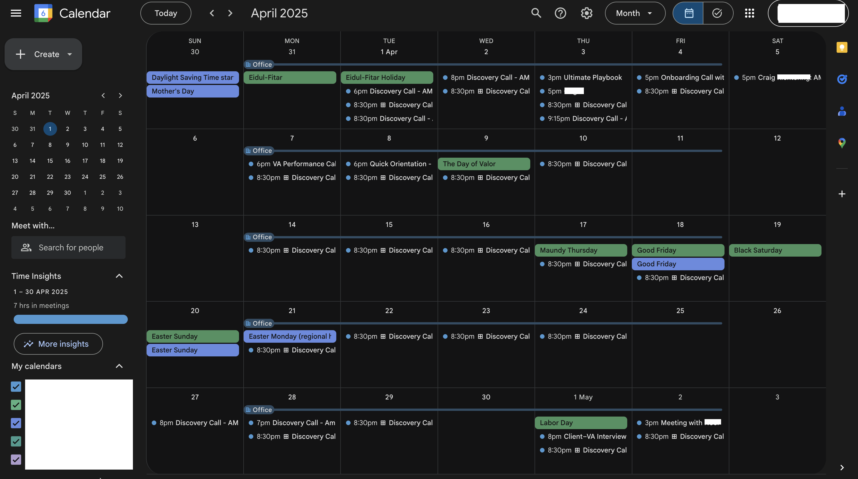Collapse the Time Insights section
Image resolution: width=858 pixels, height=479 pixels.
119,276
